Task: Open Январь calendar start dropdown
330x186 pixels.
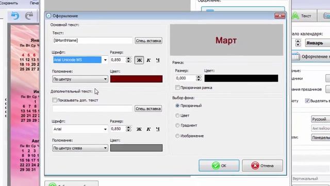Action: [x=318, y=43]
